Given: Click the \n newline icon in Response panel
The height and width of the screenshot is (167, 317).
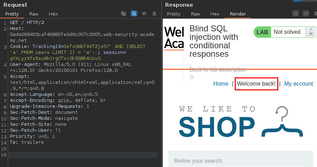Looking at the screenshot, I should [x=306, y=13].
